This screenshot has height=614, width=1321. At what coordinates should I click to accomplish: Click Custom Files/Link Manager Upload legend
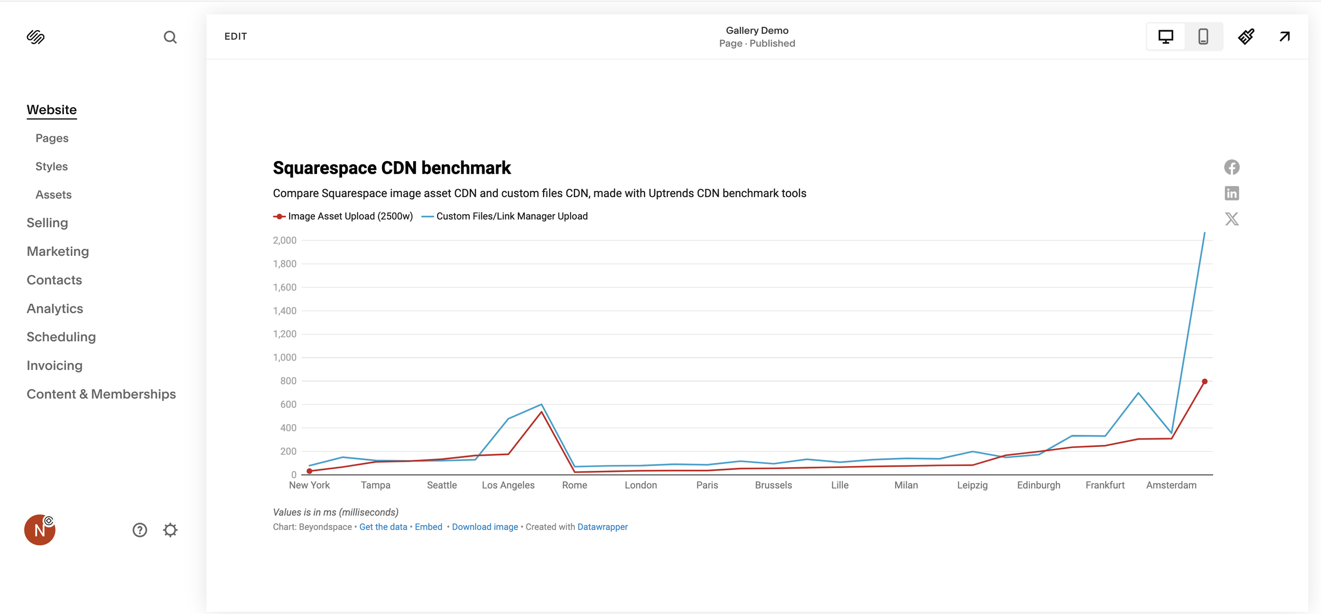click(505, 216)
